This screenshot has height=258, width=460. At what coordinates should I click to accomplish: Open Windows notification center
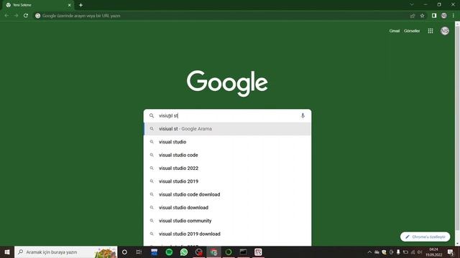tap(451, 252)
